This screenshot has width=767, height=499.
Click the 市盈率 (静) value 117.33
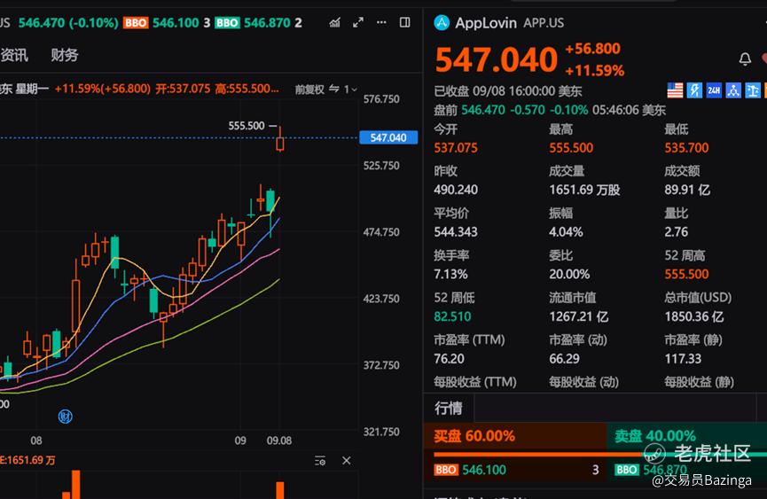pyautogui.click(x=683, y=359)
